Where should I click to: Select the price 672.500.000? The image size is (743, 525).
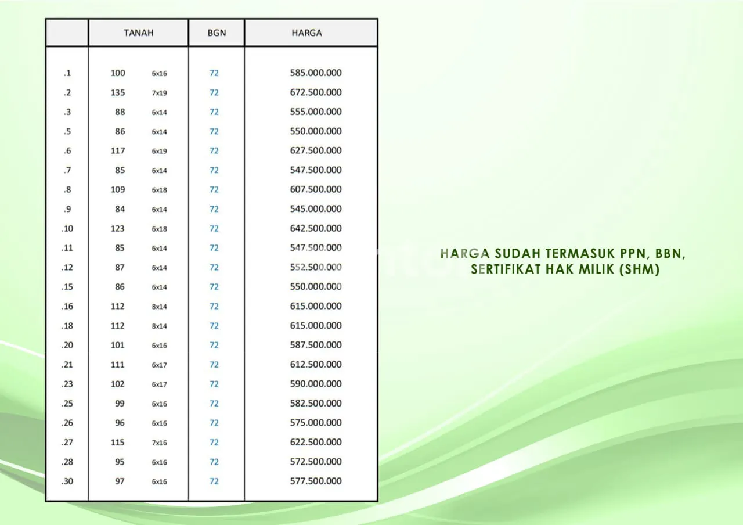tap(316, 92)
